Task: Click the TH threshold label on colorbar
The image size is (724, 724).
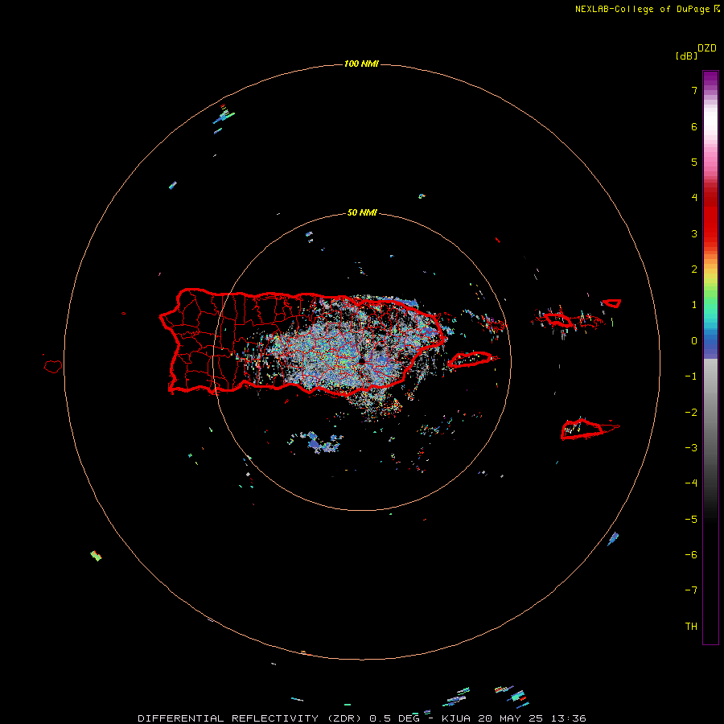Action: 691,627
